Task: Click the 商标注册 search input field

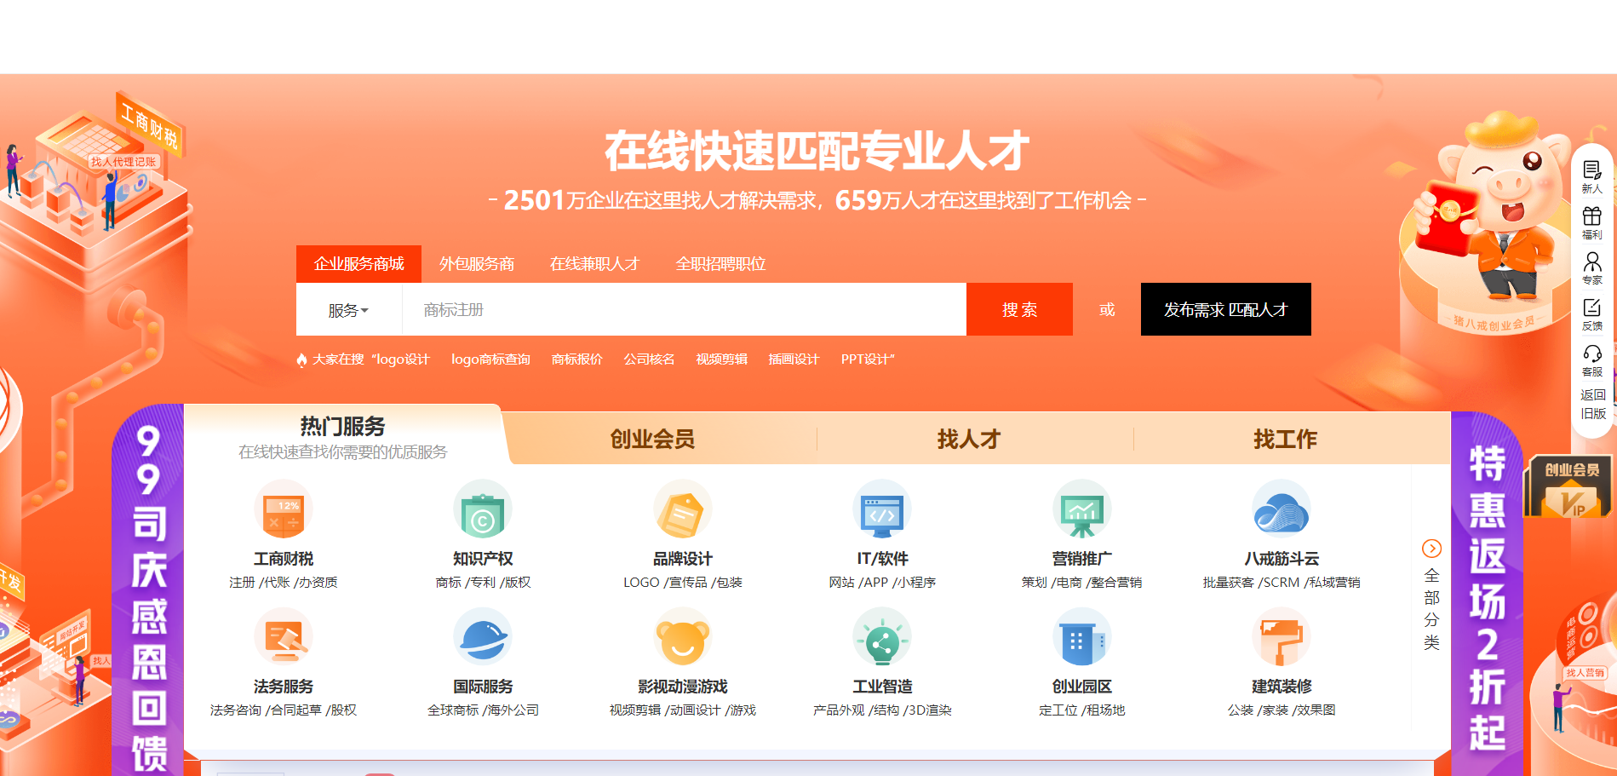Action: pyautogui.click(x=596, y=310)
